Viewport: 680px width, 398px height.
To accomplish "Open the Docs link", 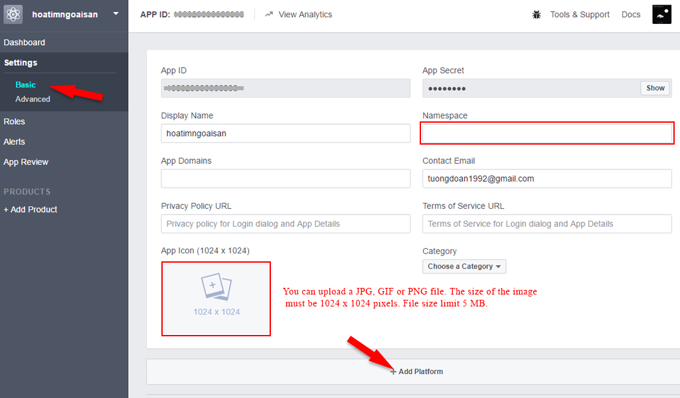I will (x=631, y=15).
